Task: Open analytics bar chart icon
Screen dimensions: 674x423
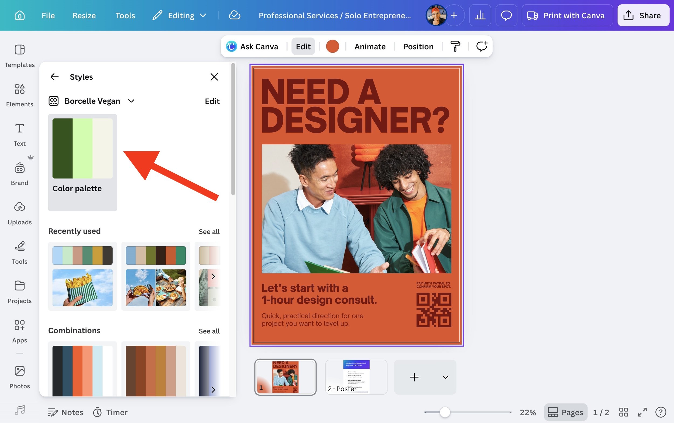Action: tap(480, 15)
